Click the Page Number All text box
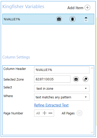The height and width of the screenshot is (138, 97). (x=44, y=113)
